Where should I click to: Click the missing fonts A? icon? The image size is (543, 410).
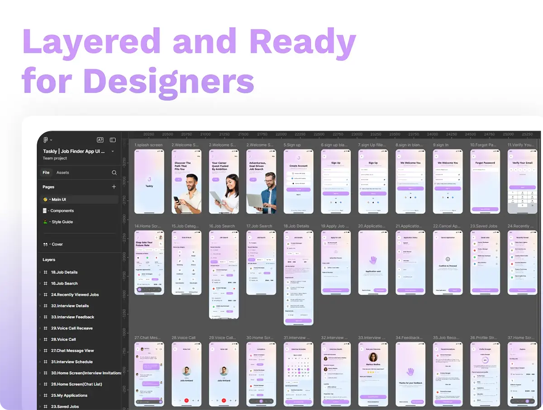coord(100,140)
